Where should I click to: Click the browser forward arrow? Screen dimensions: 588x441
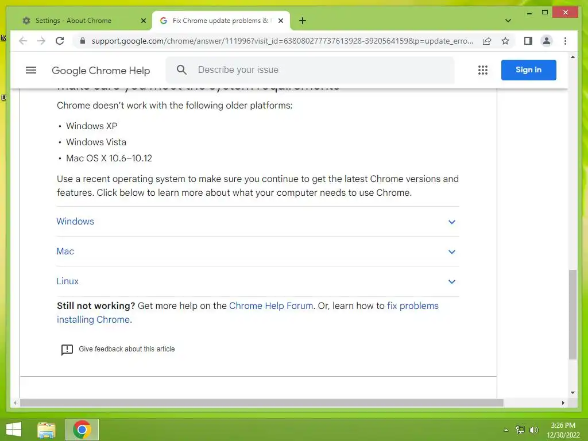click(x=41, y=41)
